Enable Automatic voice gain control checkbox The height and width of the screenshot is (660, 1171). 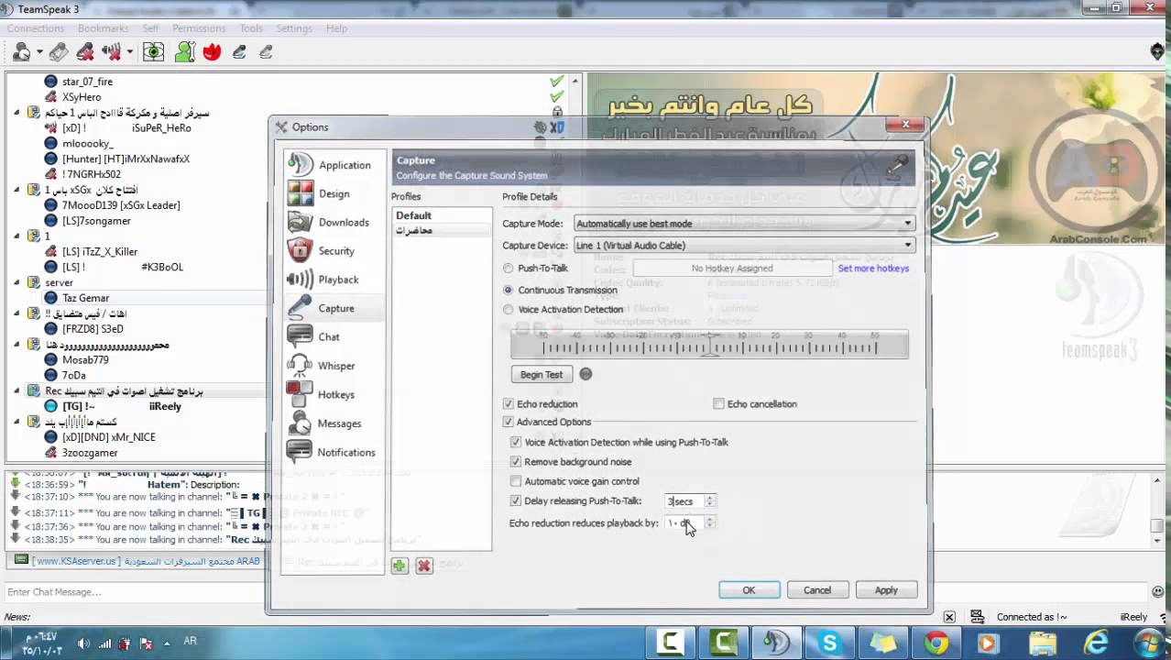pyautogui.click(x=516, y=481)
